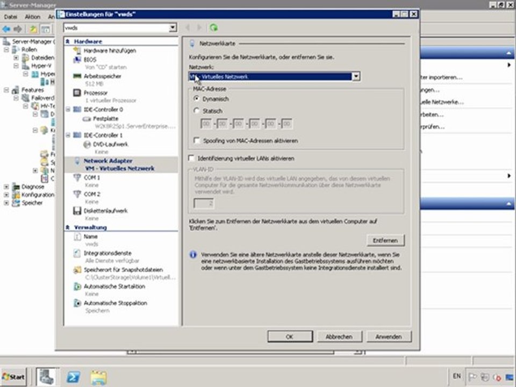Select the Arbeitsspeicher memory icon
The height and width of the screenshot is (387, 516).
click(x=77, y=76)
